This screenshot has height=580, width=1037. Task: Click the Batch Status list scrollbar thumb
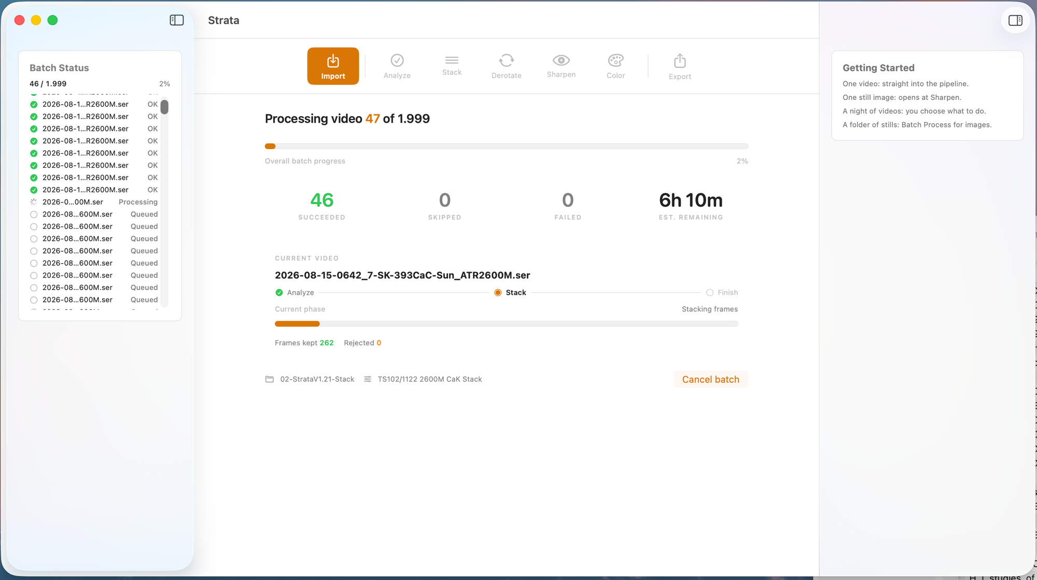tap(164, 107)
